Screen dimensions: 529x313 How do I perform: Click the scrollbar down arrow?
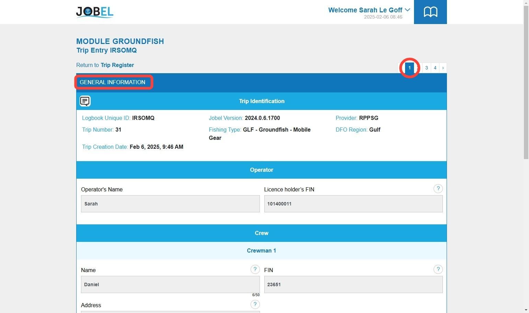tap(526, 310)
